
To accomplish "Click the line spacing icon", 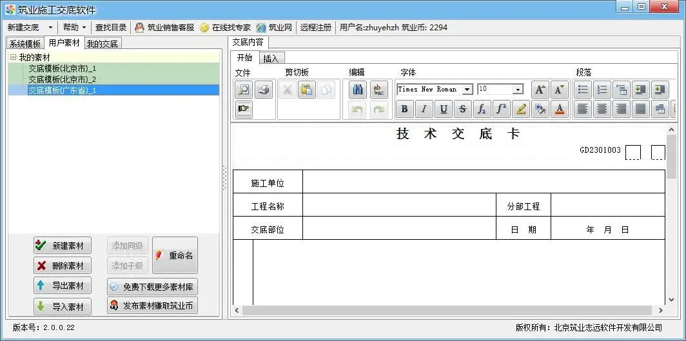I will (x=660, y=110).
